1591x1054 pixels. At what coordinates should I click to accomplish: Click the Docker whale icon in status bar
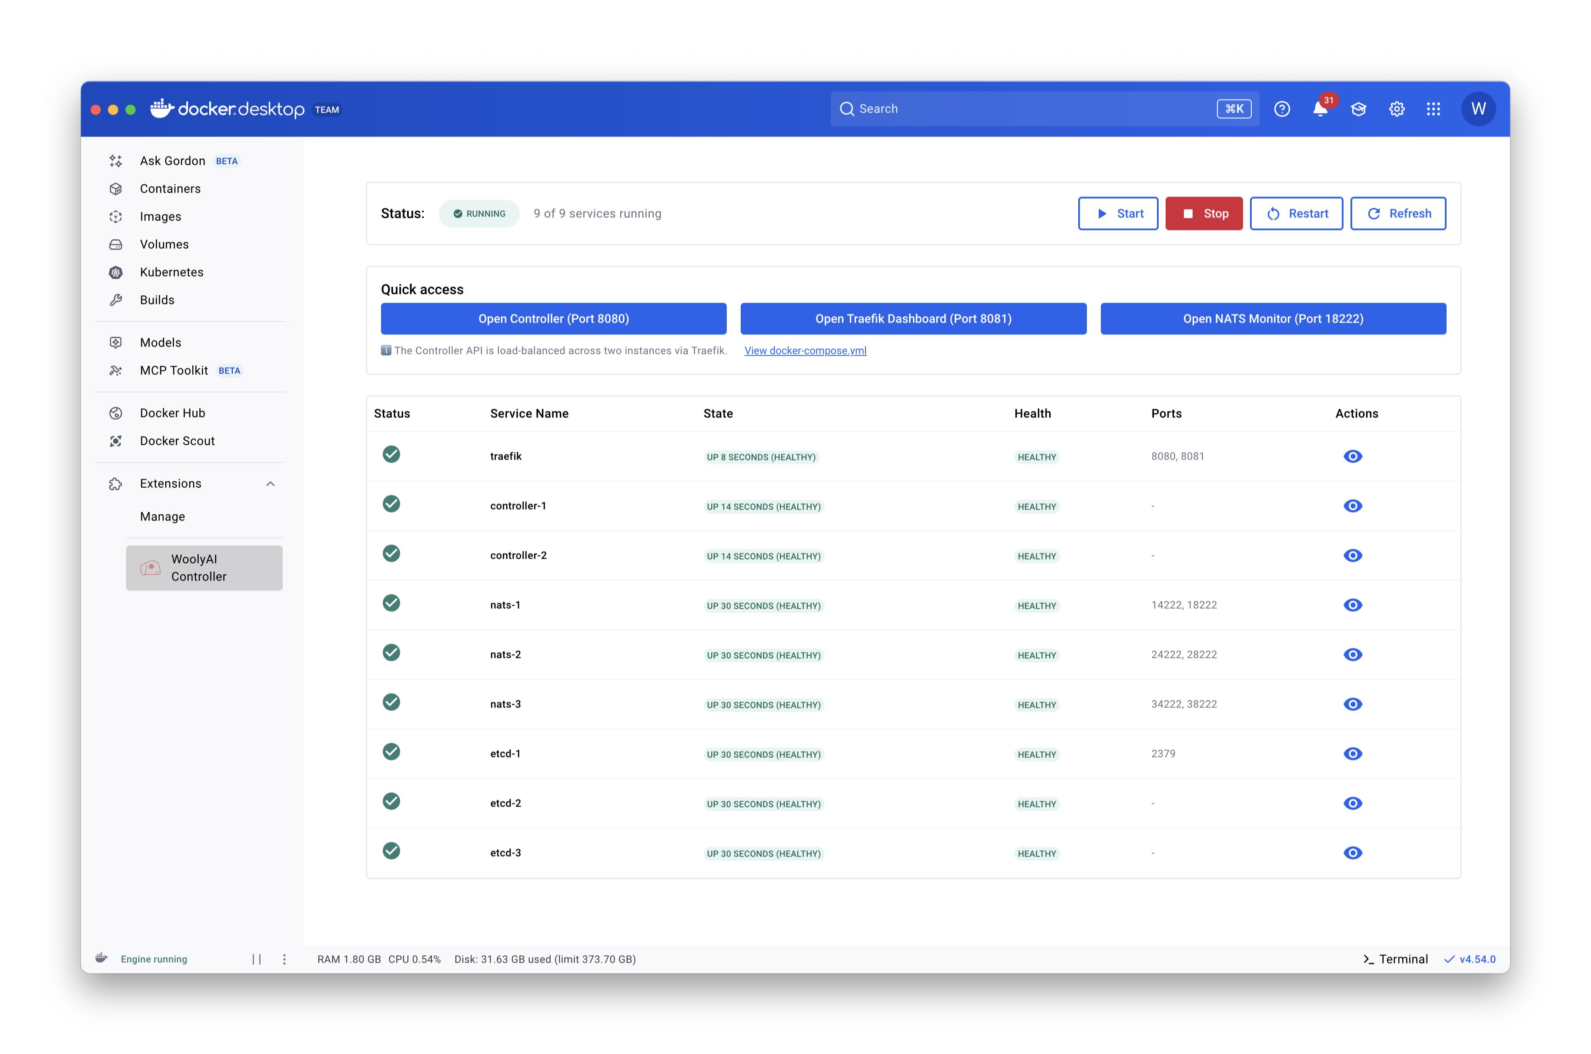[101, 958]
